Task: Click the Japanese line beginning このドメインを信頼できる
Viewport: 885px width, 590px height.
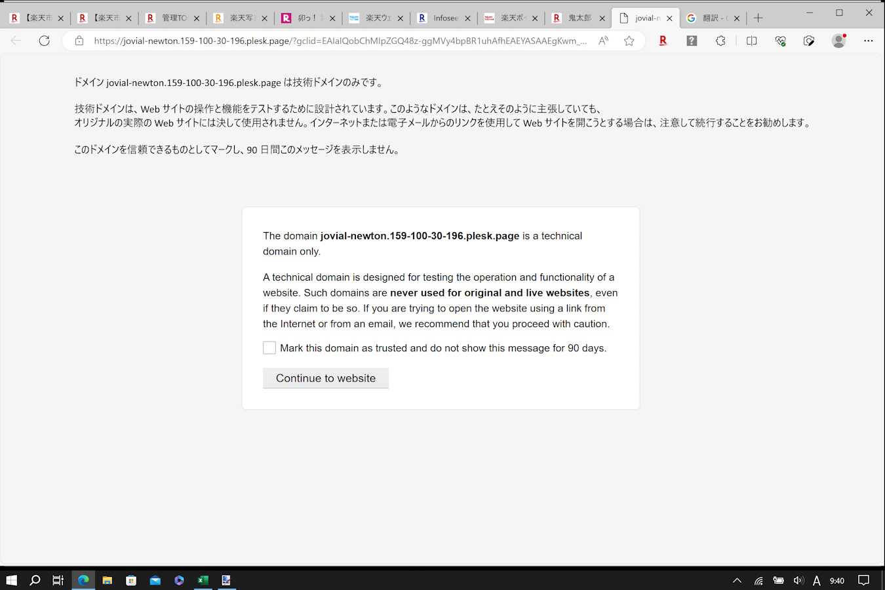Action: (237, 149)
